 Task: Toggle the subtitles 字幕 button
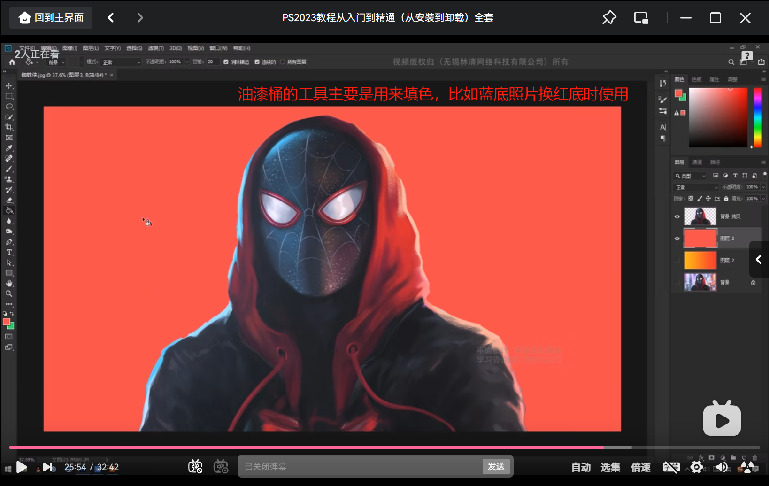pos(671,467)
